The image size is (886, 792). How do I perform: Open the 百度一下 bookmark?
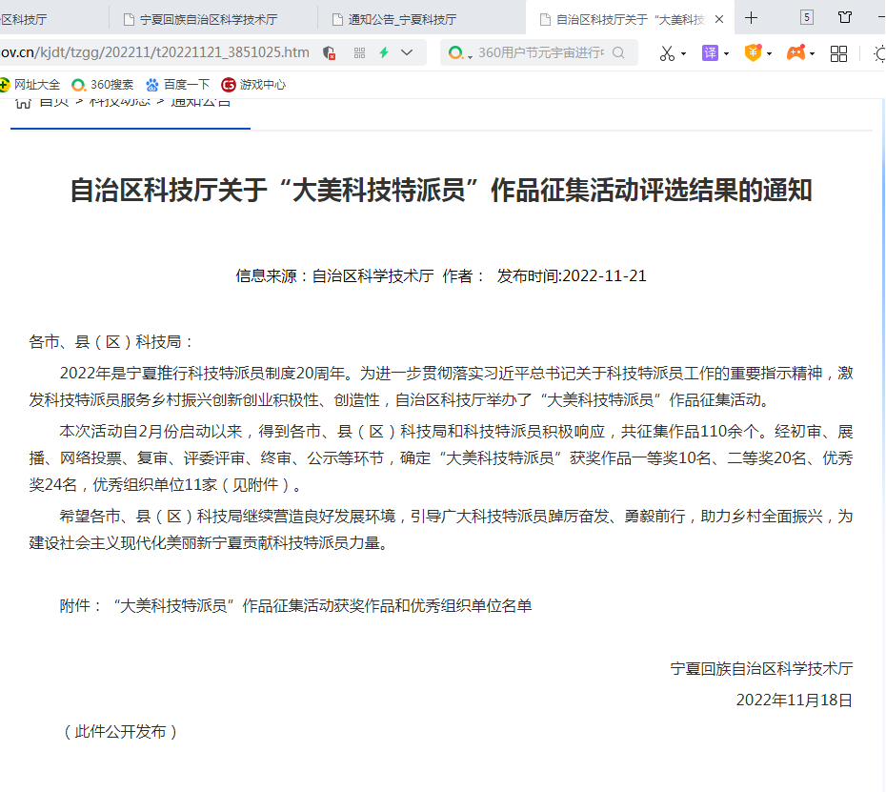click(177, 85)
